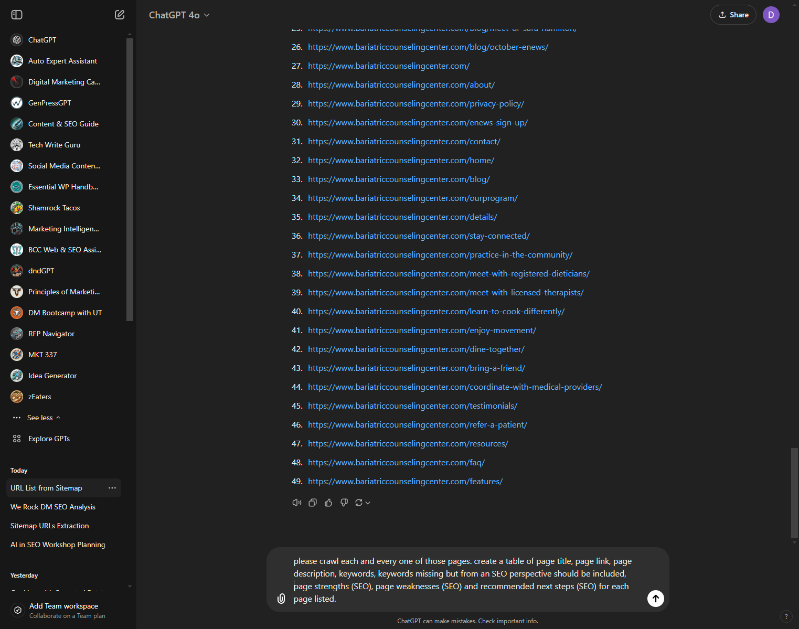Open Social Media Conten... GPT
This screenshot has height=629, width=799.
(66, 166)
